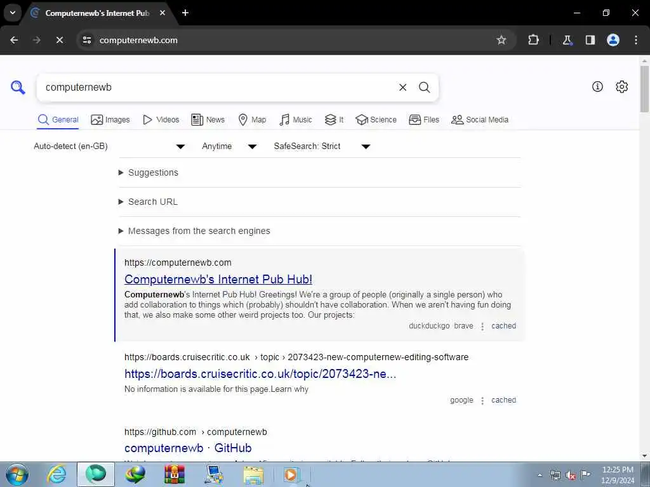Submit search with the magnifier button
This screenshot has width=650, height=487.
pos(424,88)
